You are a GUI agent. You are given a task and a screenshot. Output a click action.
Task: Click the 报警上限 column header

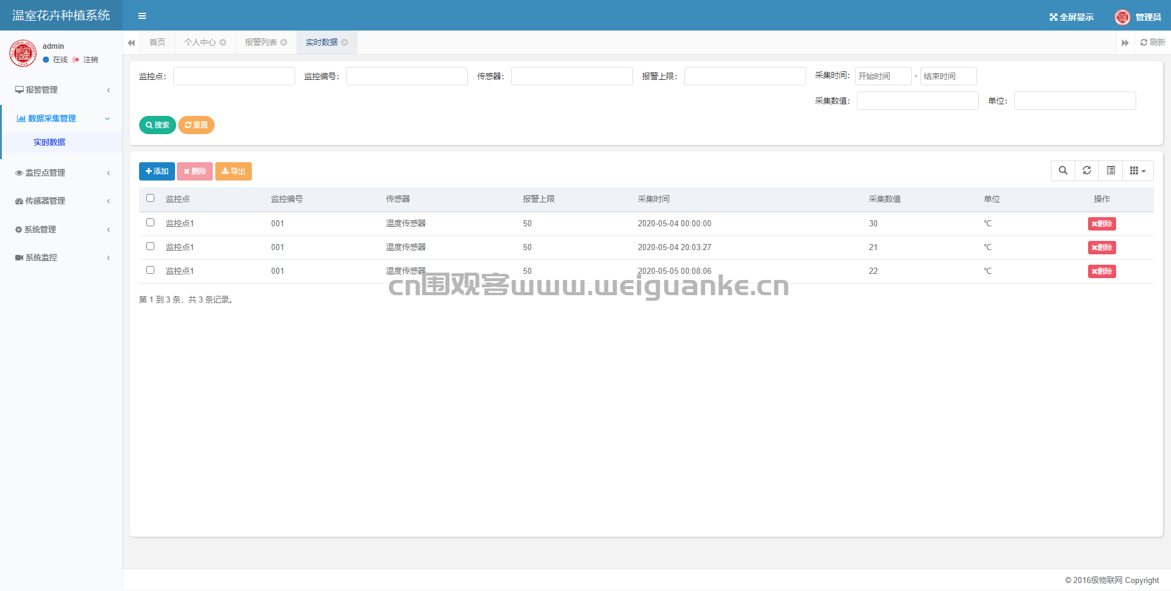click(539, 199)
